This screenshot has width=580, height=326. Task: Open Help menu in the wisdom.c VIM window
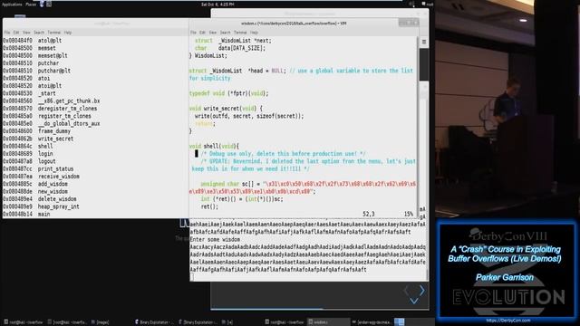click(x=254, y=33)
